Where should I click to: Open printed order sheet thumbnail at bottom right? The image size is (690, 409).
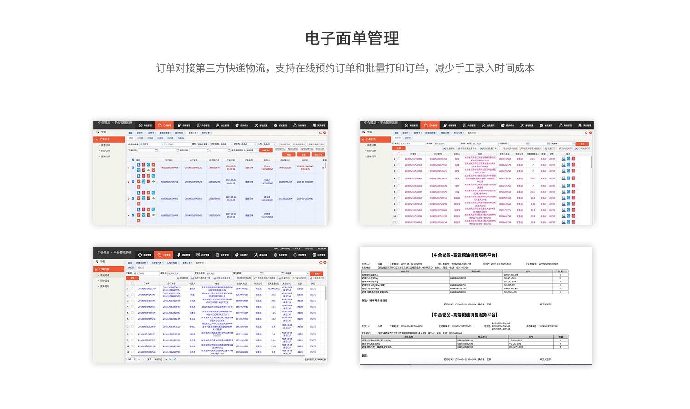click(476, 306)
